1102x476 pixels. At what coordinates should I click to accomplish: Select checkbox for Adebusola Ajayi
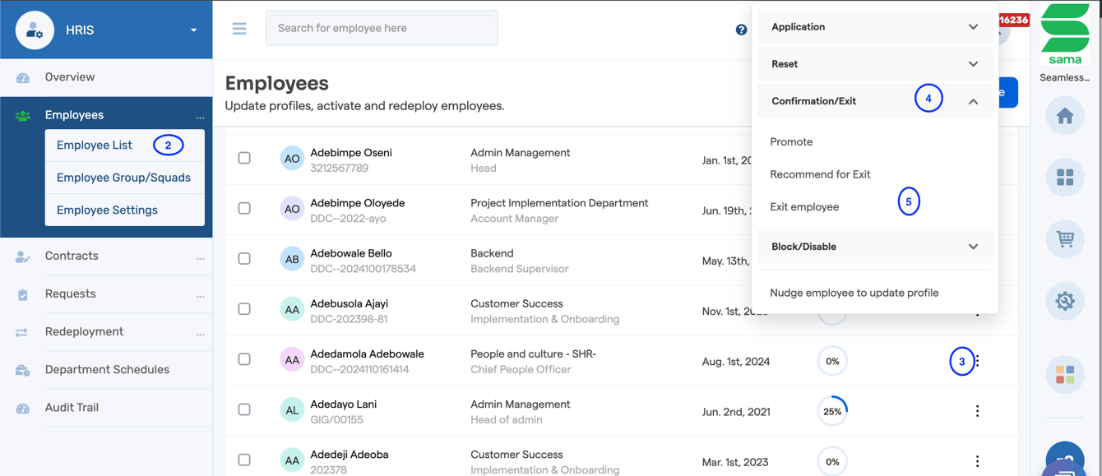244,309
